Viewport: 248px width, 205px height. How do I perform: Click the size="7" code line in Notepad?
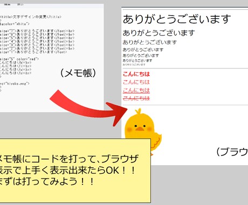[x=37, y=31]
